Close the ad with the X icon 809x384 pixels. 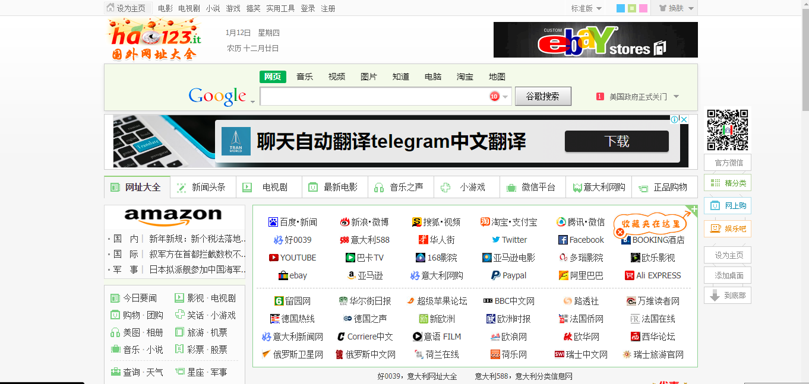tap(684, 119)
